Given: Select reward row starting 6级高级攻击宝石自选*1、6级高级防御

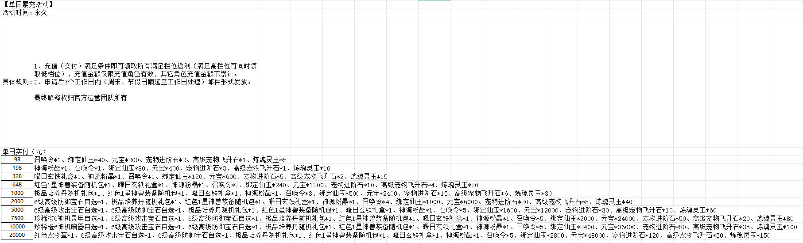Looking at the screenshot, I should 375,210.
